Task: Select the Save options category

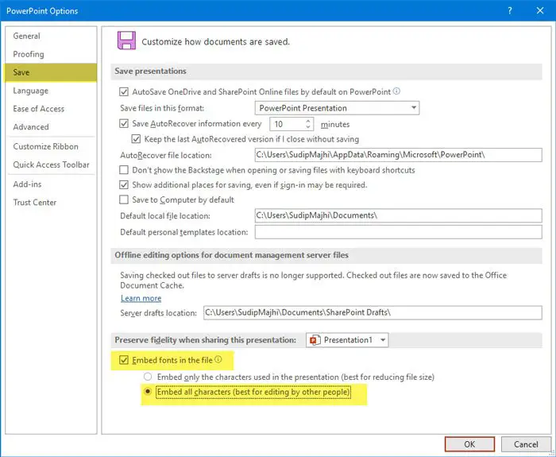Action: pos(50,72)
